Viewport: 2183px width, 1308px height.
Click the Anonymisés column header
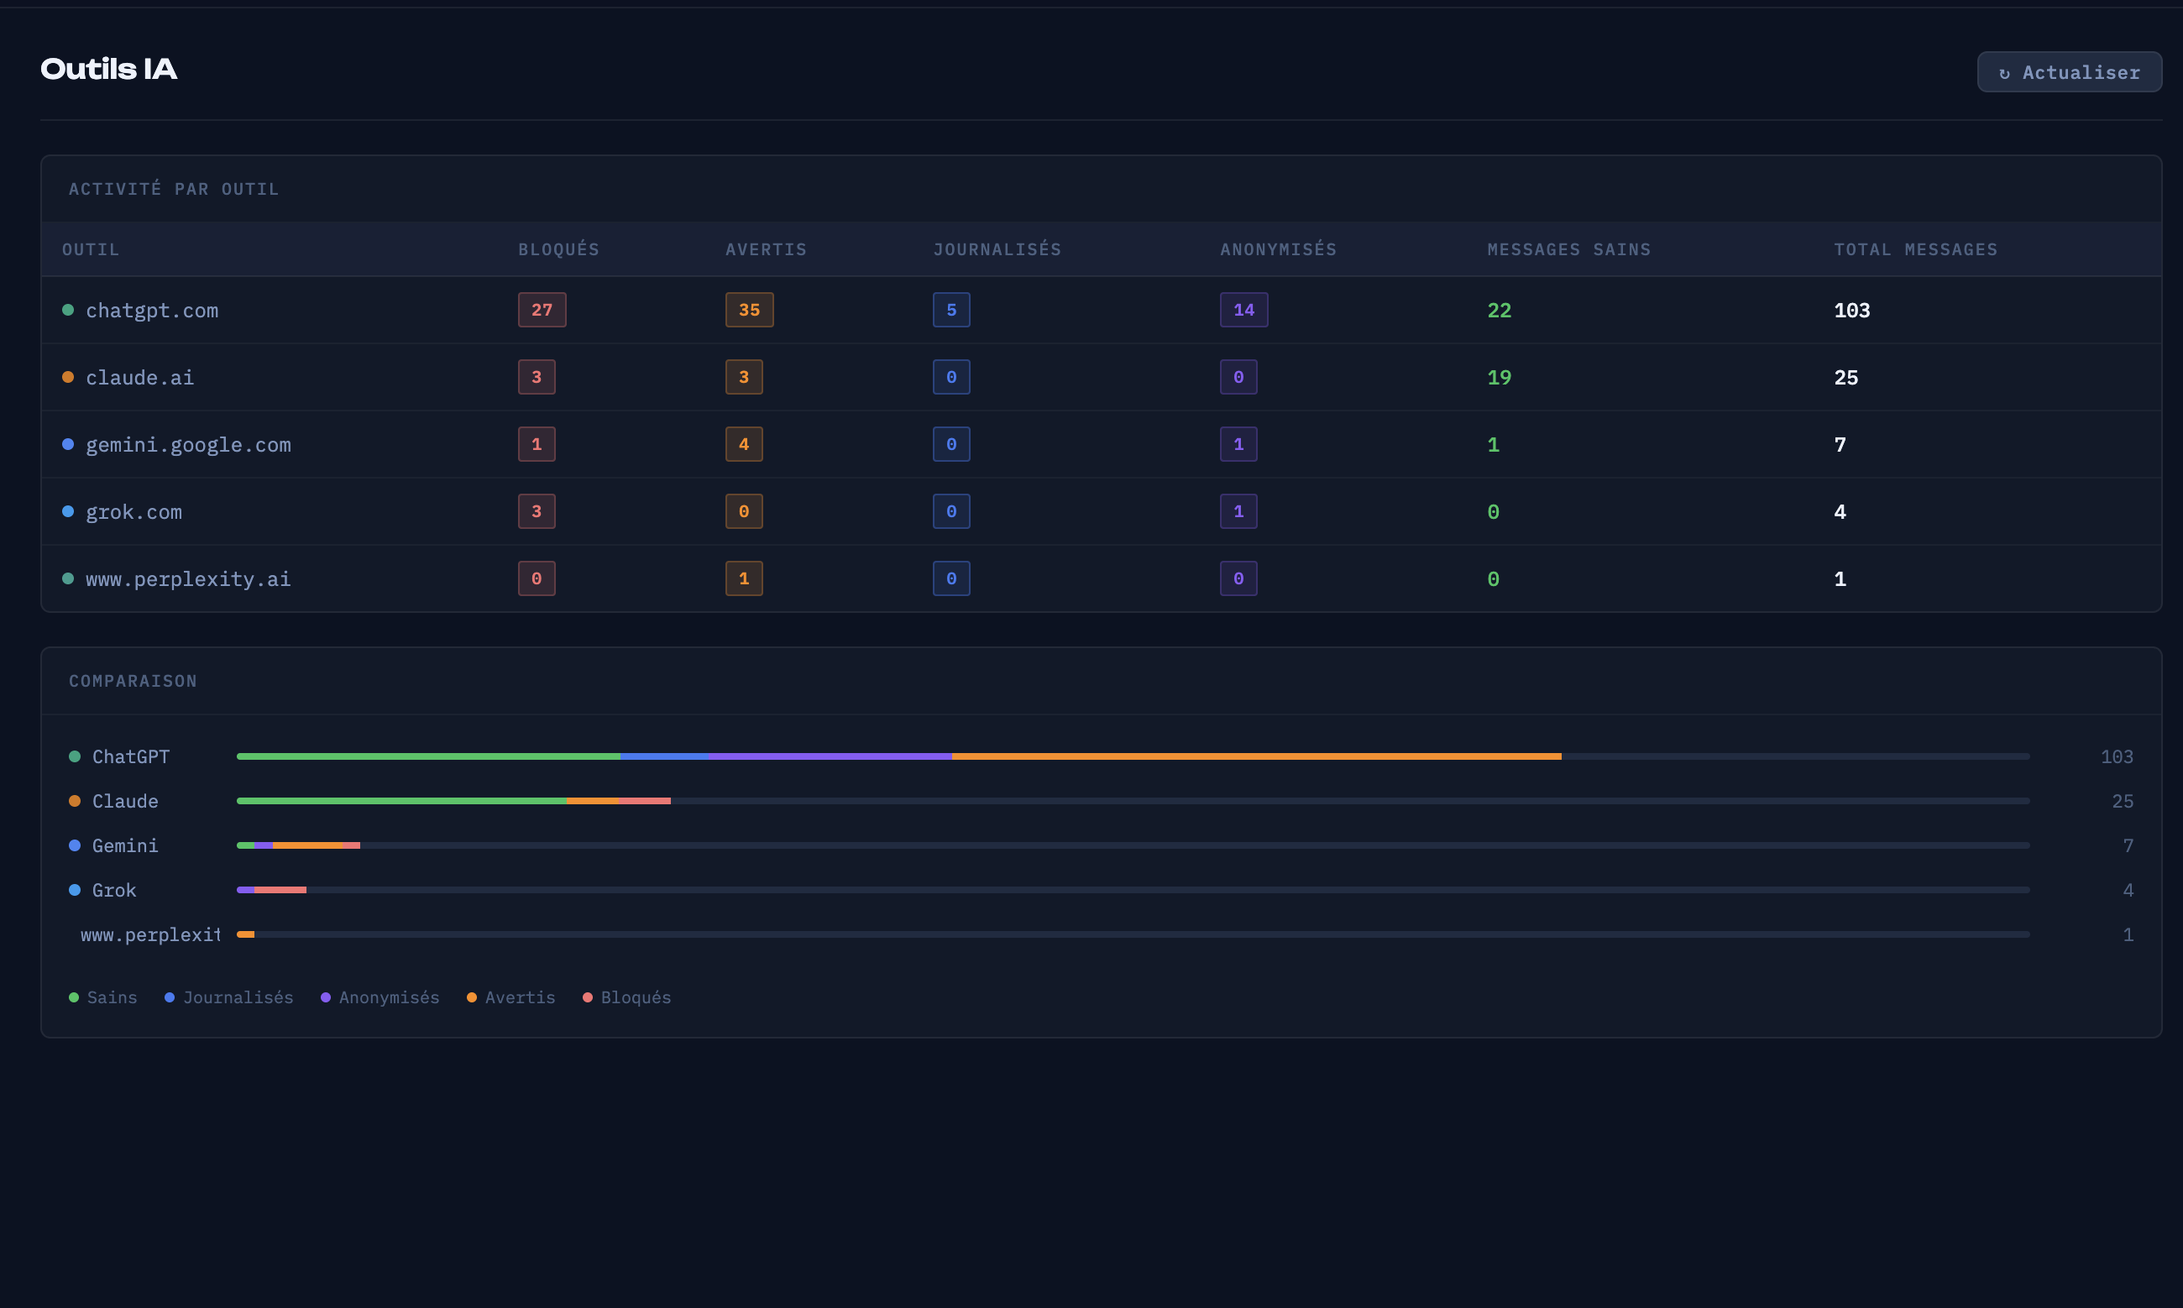[x=1278, y=249]
